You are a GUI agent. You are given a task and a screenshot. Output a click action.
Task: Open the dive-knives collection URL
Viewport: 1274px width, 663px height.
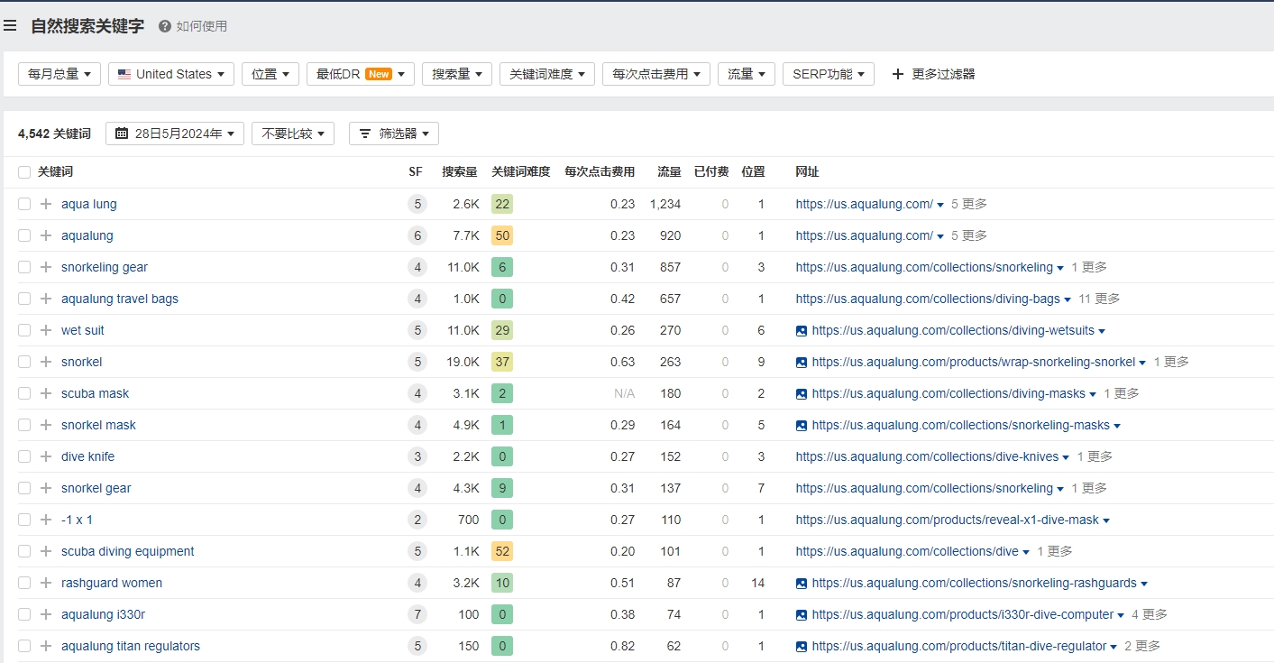click(x=927, y=456)
